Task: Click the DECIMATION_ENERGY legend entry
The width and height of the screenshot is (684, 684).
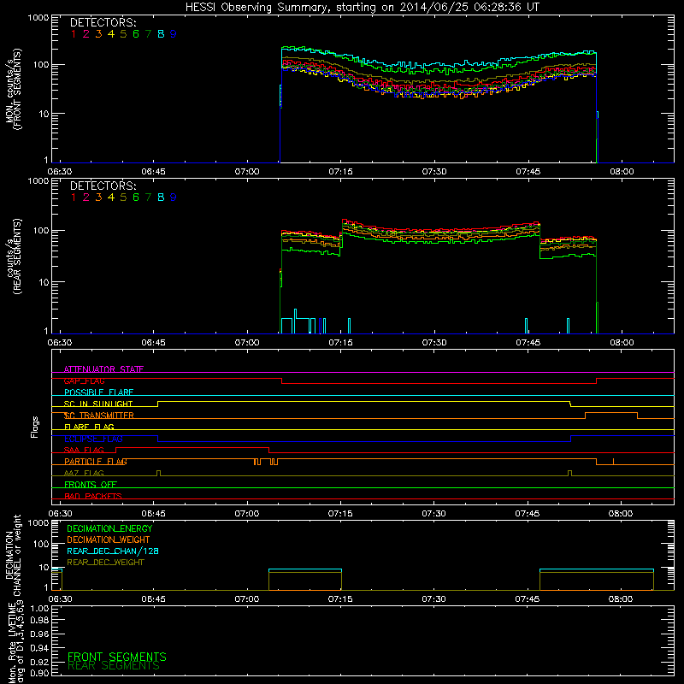Action: click(109, 528)
